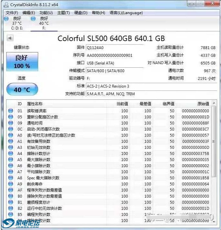Minimize the CrystalDiskInfo window

pyautogui.click(x=192, y=4)
